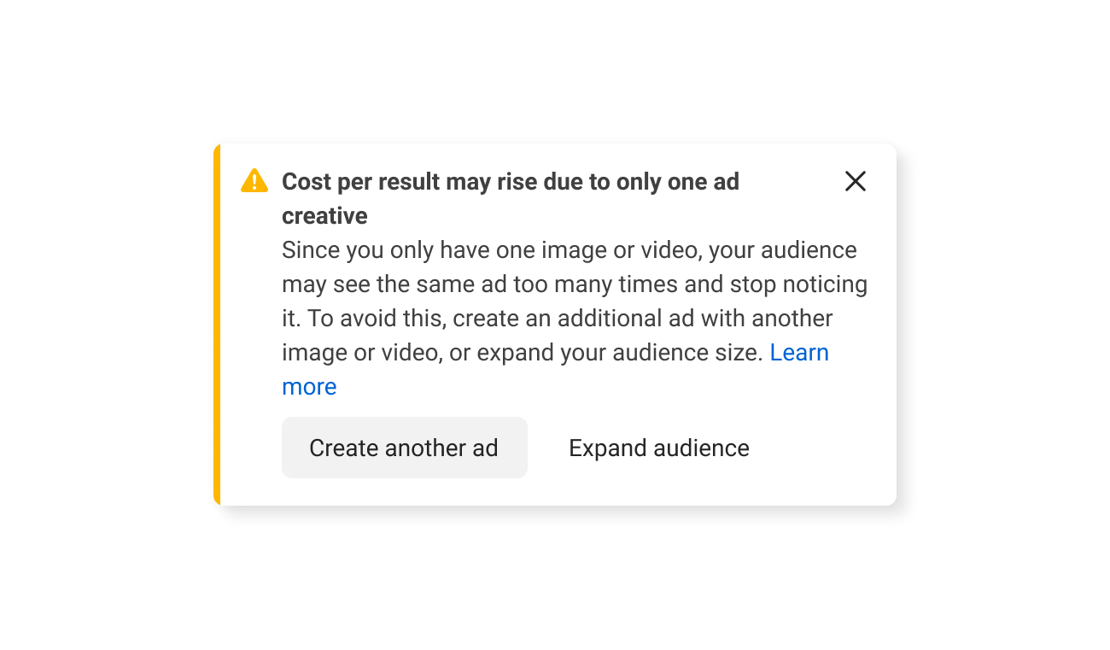Click the Create another ad button
The height and width of the screenshot is (650, 1110).
click(x=404, y=448)
